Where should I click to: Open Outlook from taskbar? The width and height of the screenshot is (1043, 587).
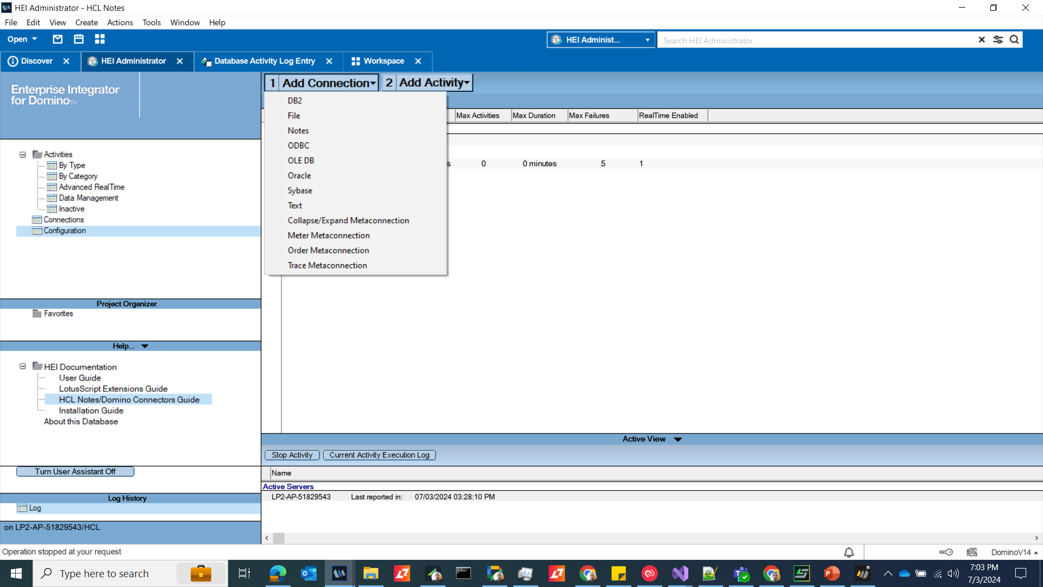pos(309,573)
